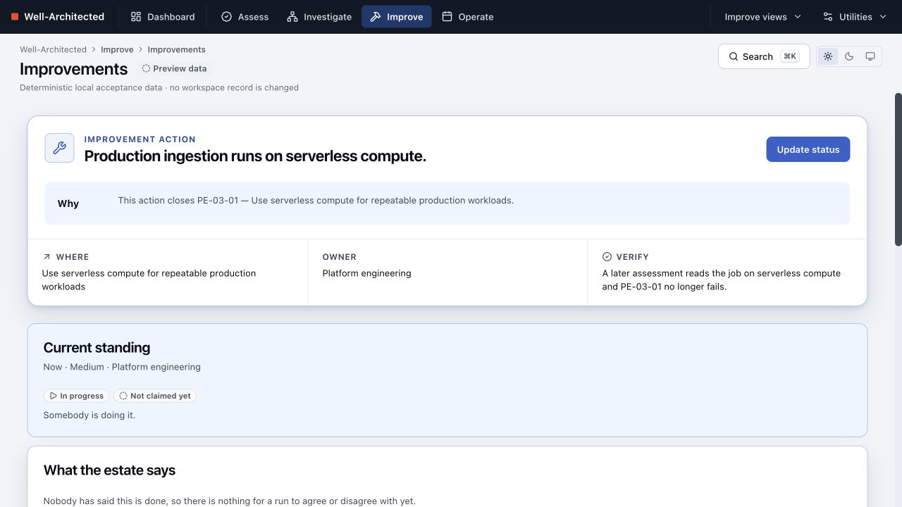Open the Investigate section
The width and height of the screenshot is (902, 507).
[319, 17]
